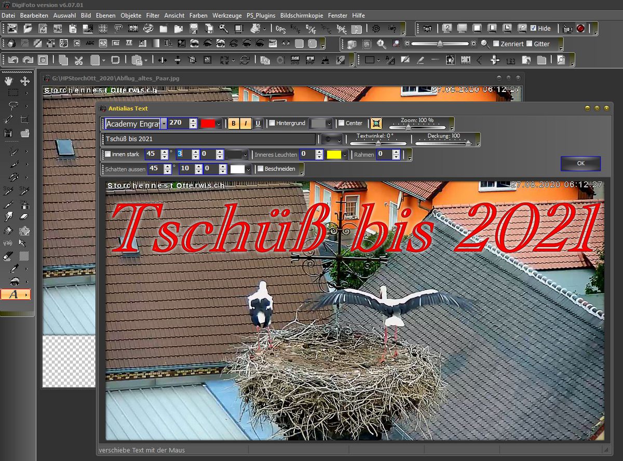Activate the Lasso selection tool
The image size is (623, 461).
pos(13,106)
